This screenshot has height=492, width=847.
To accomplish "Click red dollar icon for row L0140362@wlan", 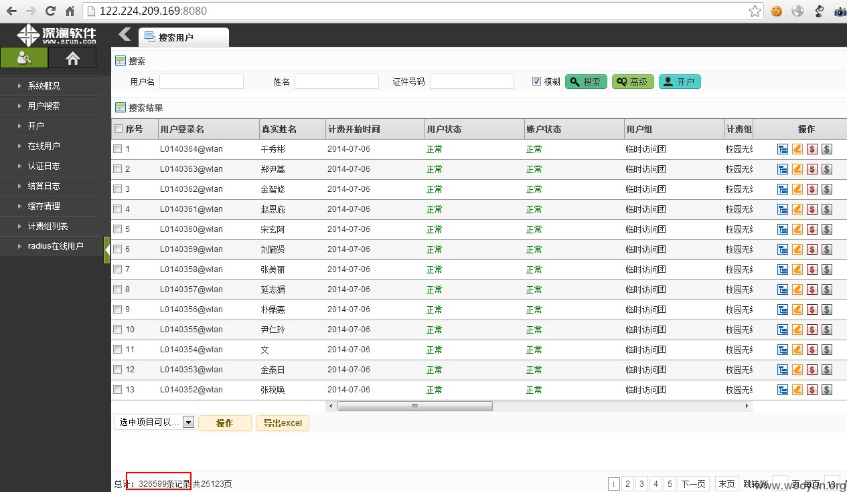I will tap(812, 189).
